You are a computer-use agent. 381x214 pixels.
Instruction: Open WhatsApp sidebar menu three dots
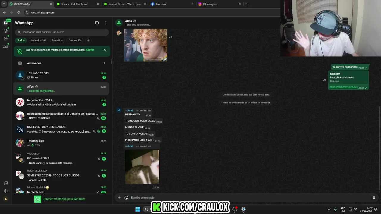(x=105, y=23)
